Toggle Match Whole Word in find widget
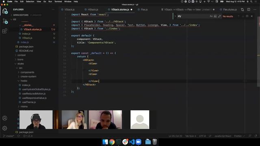 pos(215,16)
